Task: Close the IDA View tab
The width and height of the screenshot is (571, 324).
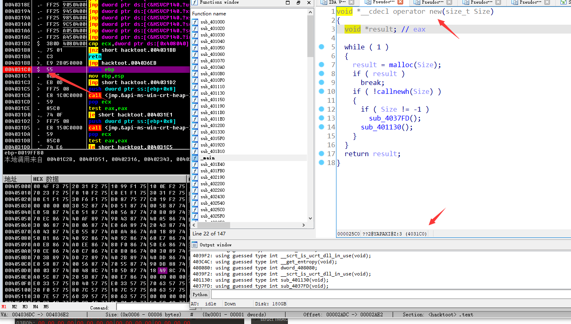Action: [x=351, y=2]
